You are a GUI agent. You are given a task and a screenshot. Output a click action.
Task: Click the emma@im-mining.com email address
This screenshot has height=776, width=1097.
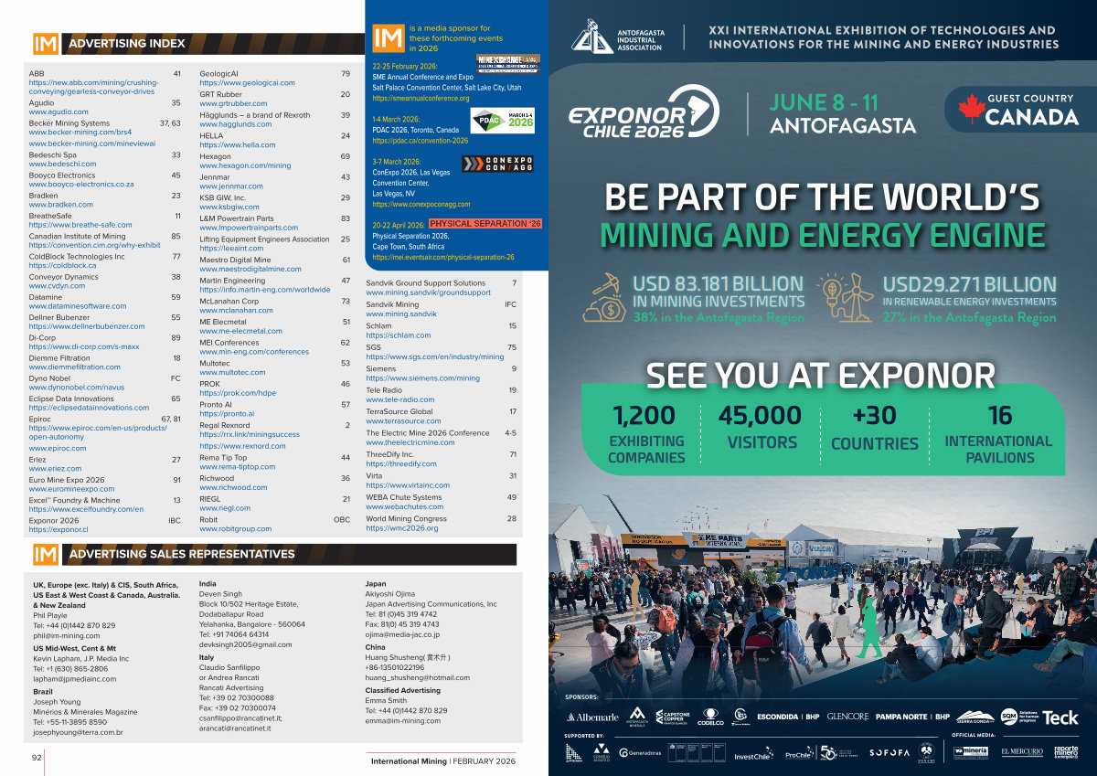402,720
